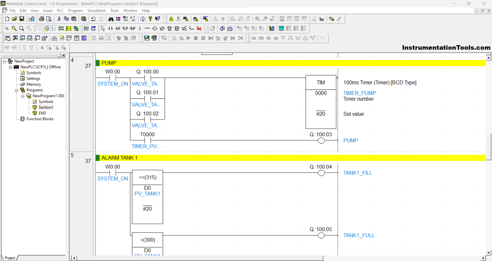The height and width of the screenshot is (261, 492).
Task: Insert a New Vertical line
Action: tap(140, 28)
